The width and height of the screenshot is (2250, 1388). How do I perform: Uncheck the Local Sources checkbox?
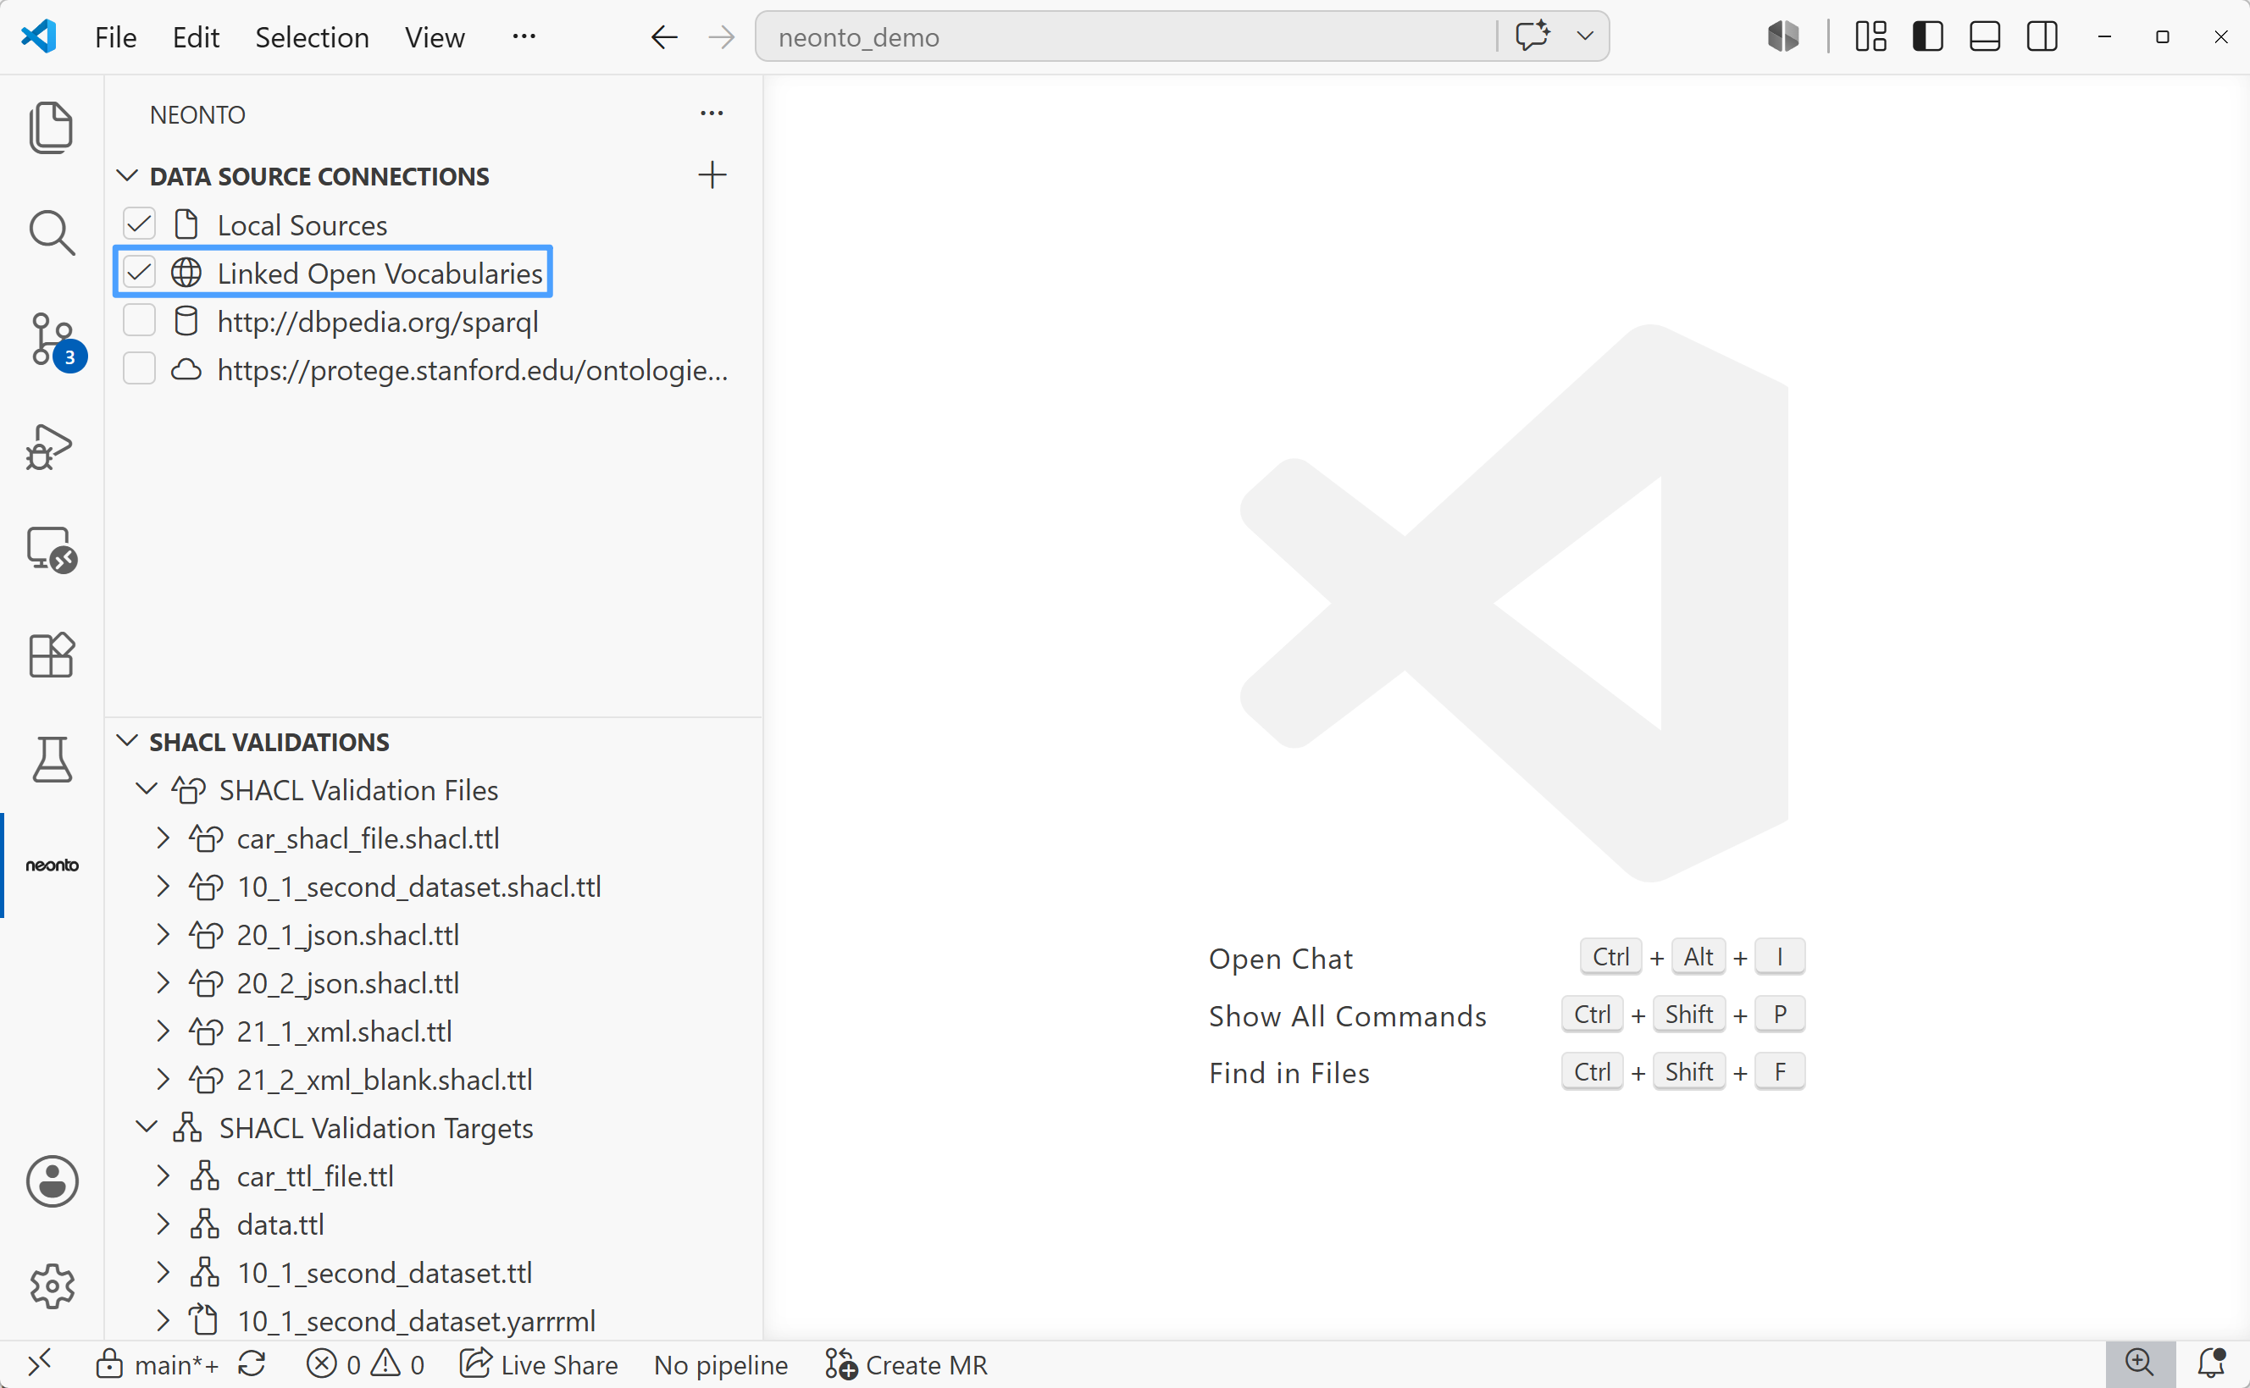(140, 224)
